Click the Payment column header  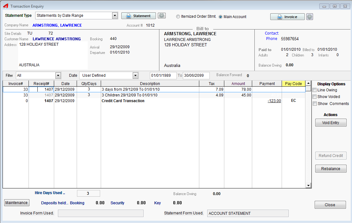tap(267, 84)
